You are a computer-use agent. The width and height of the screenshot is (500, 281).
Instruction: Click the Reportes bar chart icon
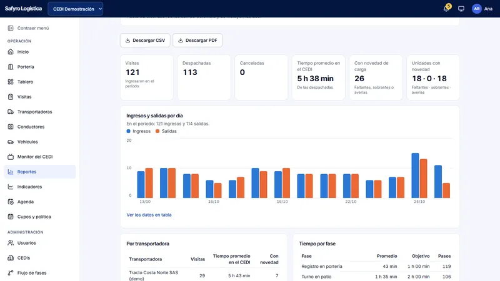(x=11, y=171)
